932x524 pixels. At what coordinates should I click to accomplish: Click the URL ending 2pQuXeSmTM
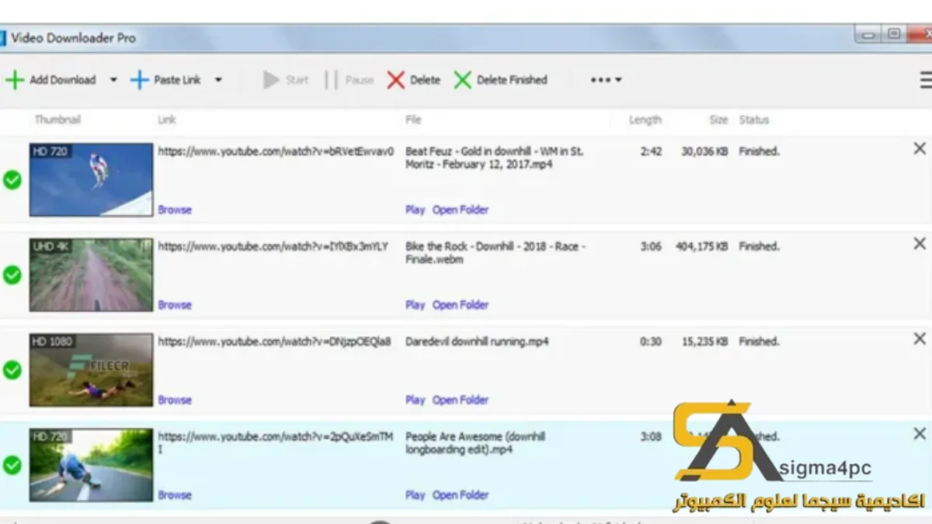276,442
